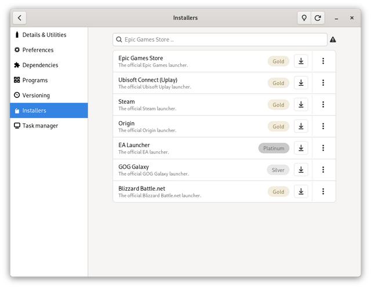Click the Gold badge on the Steam row
Image resolution: width=371 pixels, height=288 pixels.
click(278, 105)
